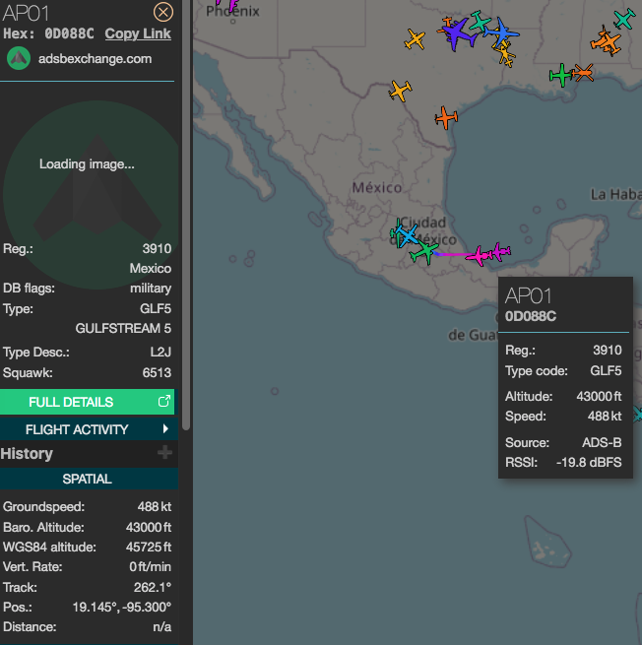Select the yellow aircraft in west Texas
The height and width of the screenshot is (645, 642).
(x=415, y=39)
